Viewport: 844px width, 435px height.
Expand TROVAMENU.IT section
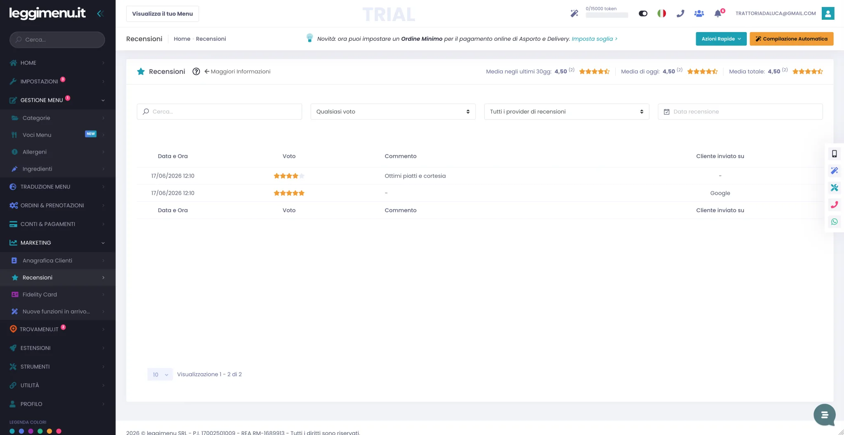pyautogui.click(x=58, y=329)
